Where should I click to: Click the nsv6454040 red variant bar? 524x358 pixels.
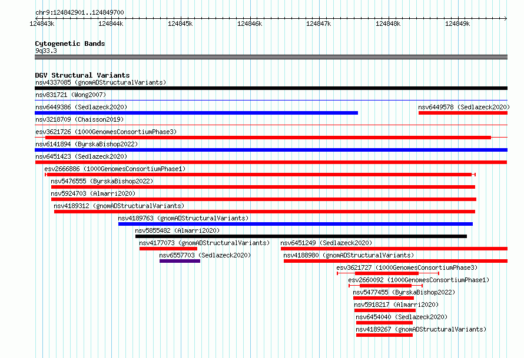(x=384, y=323)
